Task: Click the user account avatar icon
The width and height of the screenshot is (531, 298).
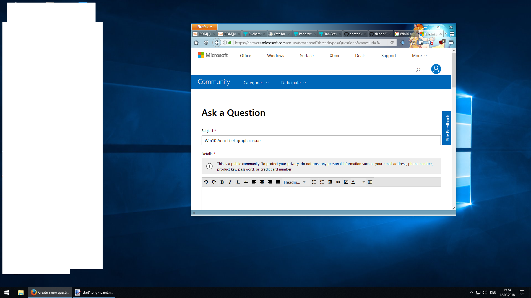Action: pos(436,69)
